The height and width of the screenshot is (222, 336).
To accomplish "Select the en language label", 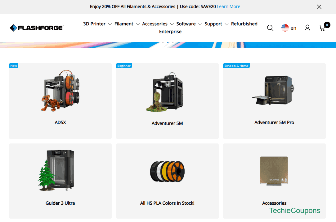I will [x=293, y=28].
